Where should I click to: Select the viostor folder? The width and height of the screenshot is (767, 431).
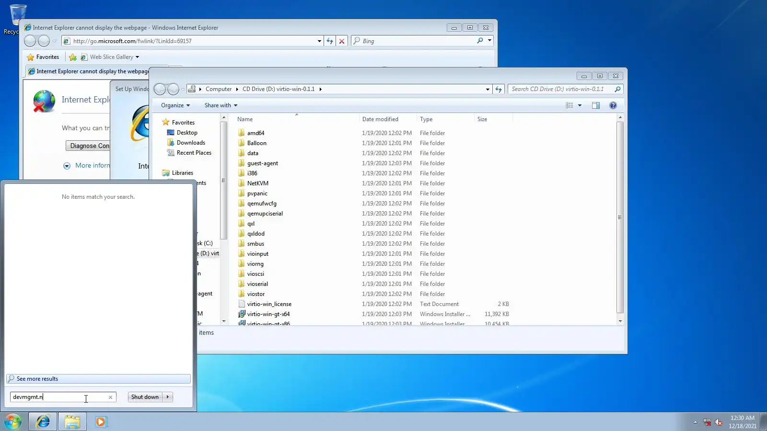(x=251, y=294)
